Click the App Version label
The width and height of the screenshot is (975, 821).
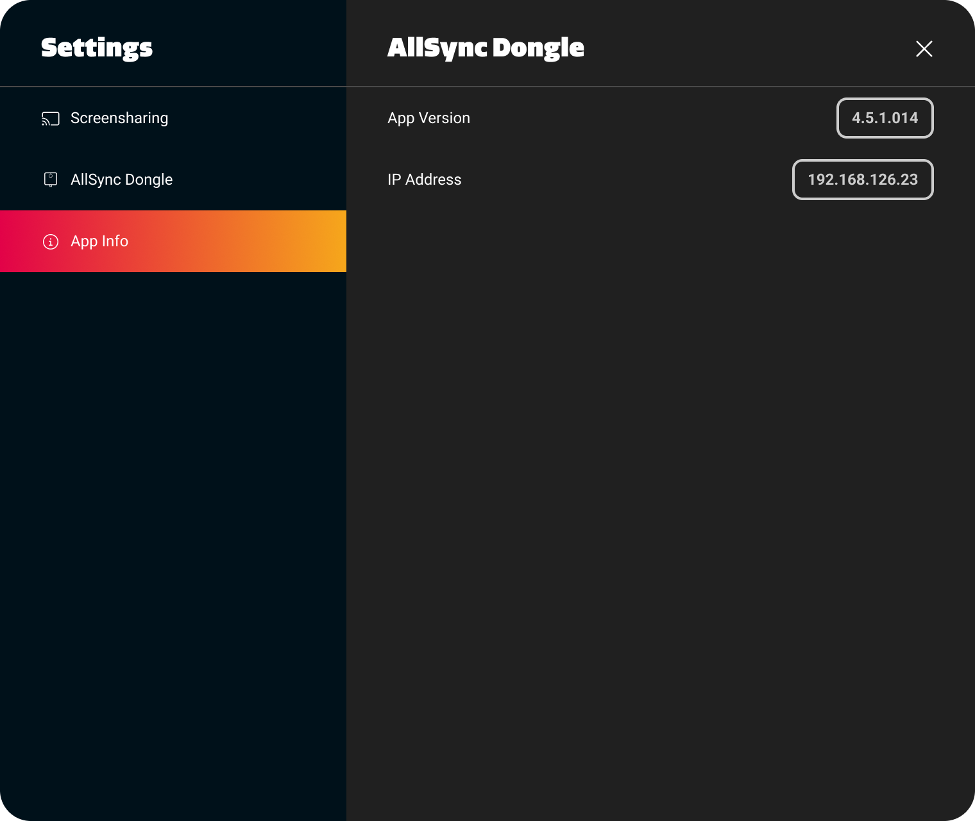pos(428,118)
